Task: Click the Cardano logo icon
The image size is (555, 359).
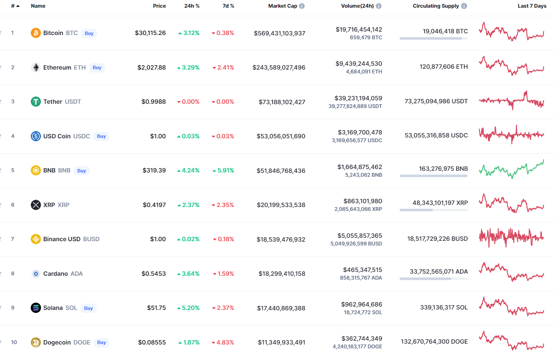Action: (x=36, y=274)
